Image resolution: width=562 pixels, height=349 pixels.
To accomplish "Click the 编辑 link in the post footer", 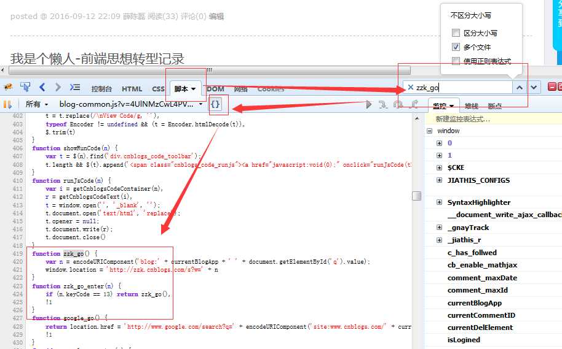I will (216, 16).
